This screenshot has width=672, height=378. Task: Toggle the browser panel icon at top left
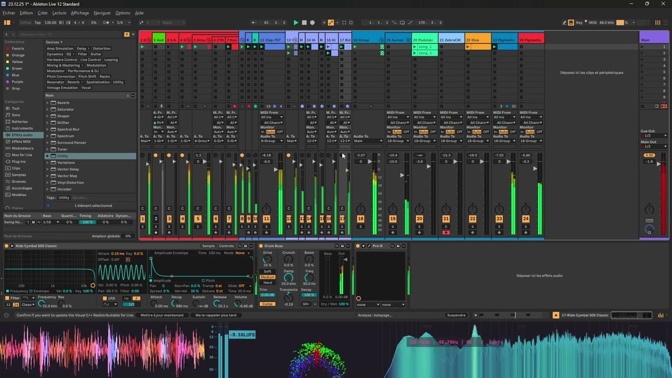(x=7, y=23)
